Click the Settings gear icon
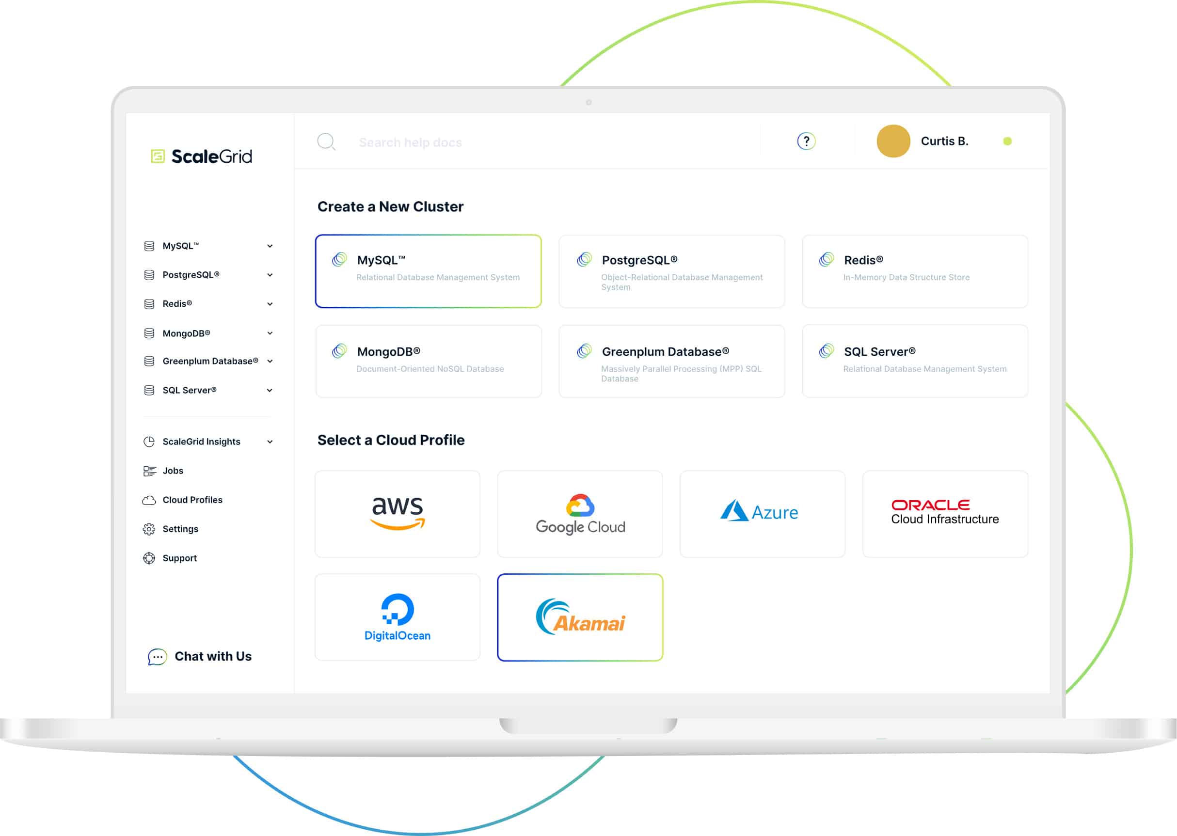 click(149, 529)
